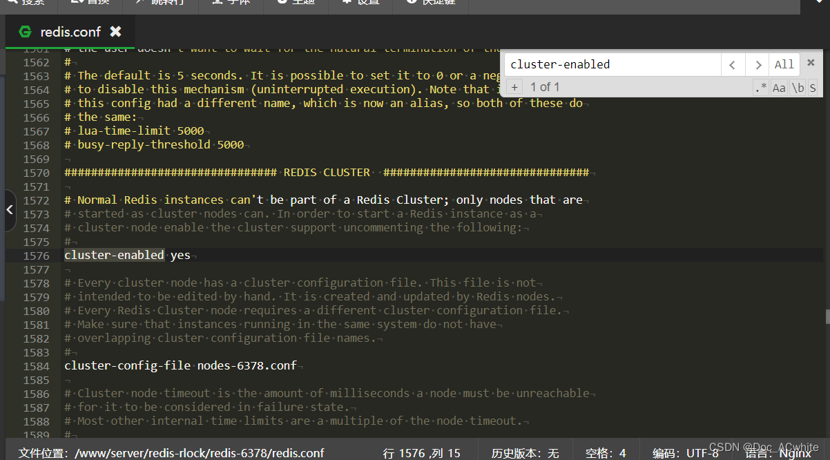The width and height of the screenshot is (830, 460).
Task: Click '# to disable this mechanism' line
Action: click(283, 90)
